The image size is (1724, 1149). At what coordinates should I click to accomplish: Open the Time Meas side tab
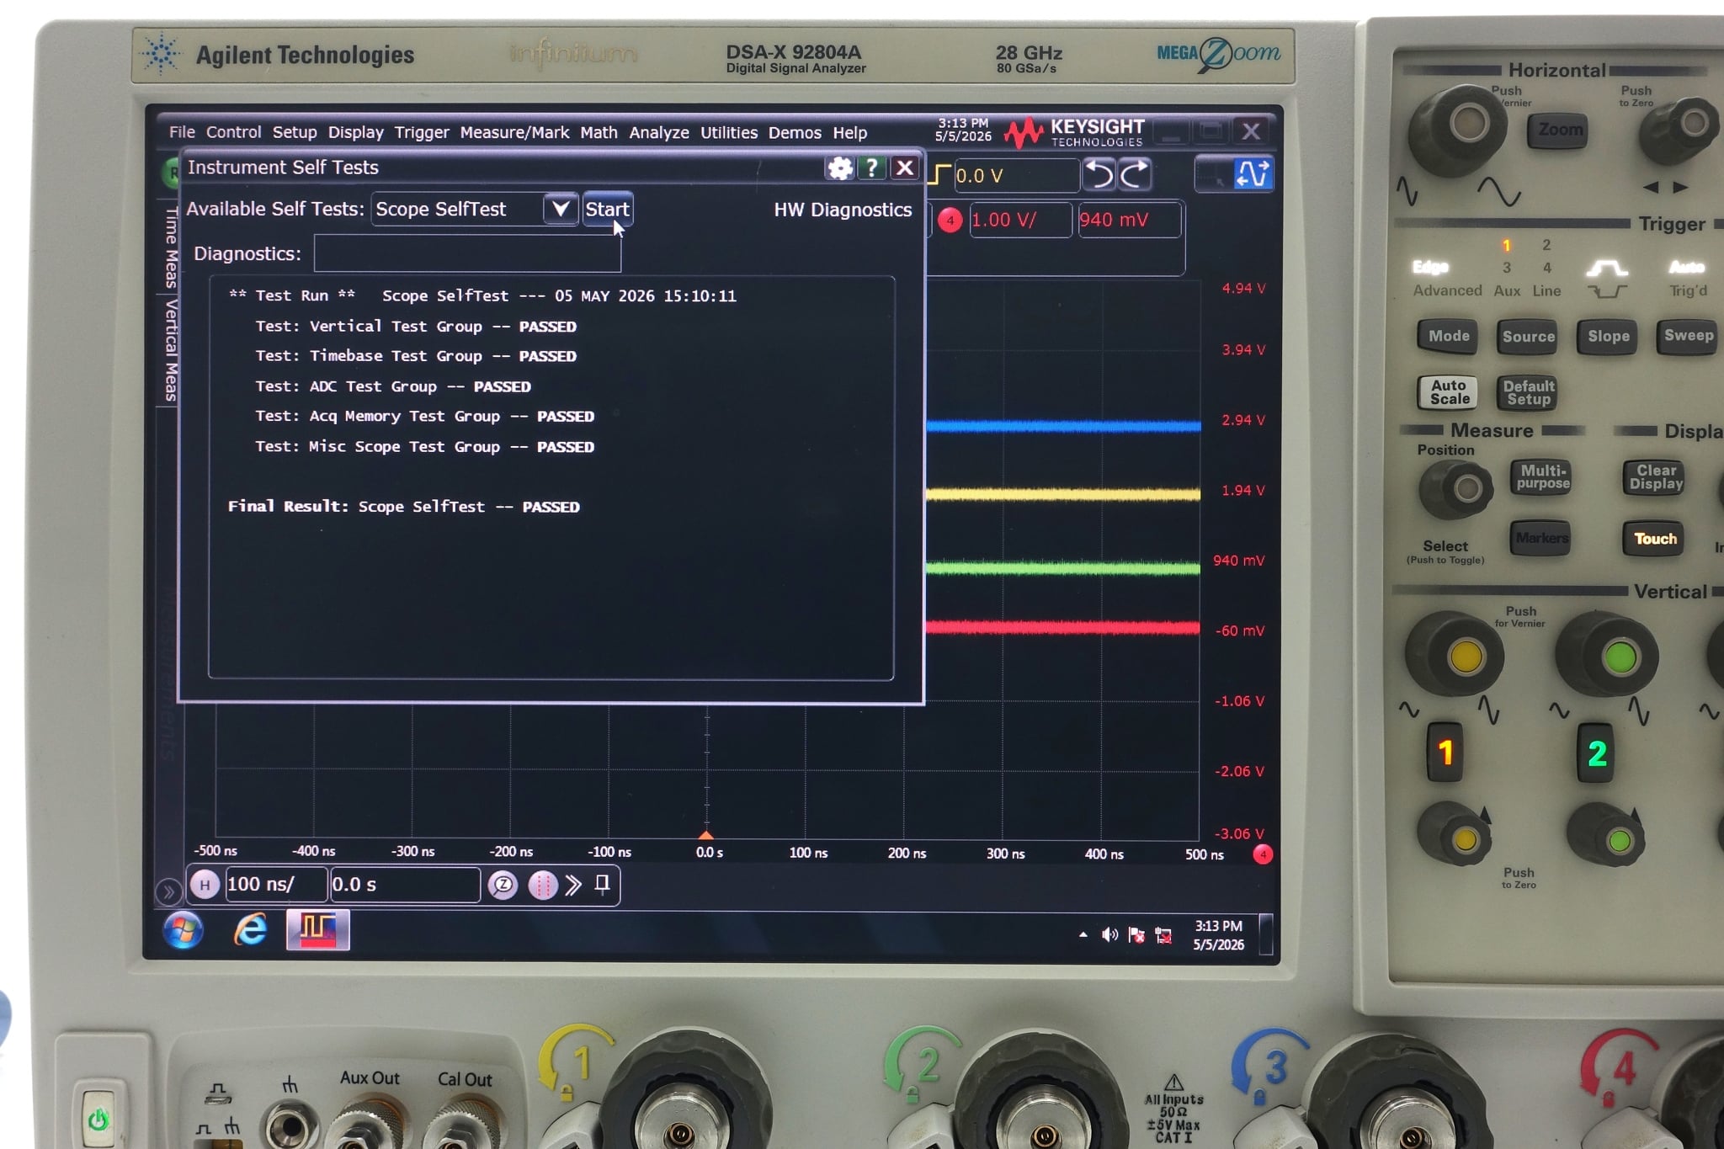[x=171, y=247]
